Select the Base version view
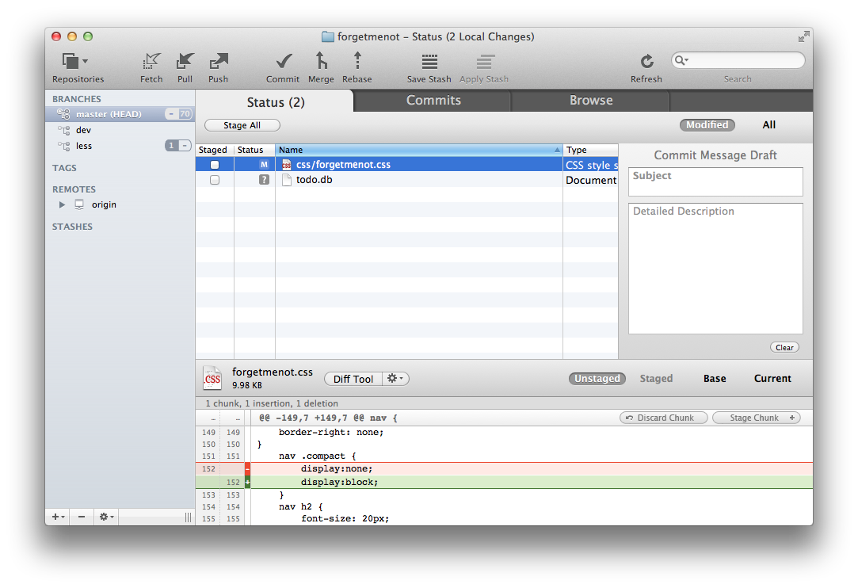The image size is (858, 588). (x=715, y=378)
